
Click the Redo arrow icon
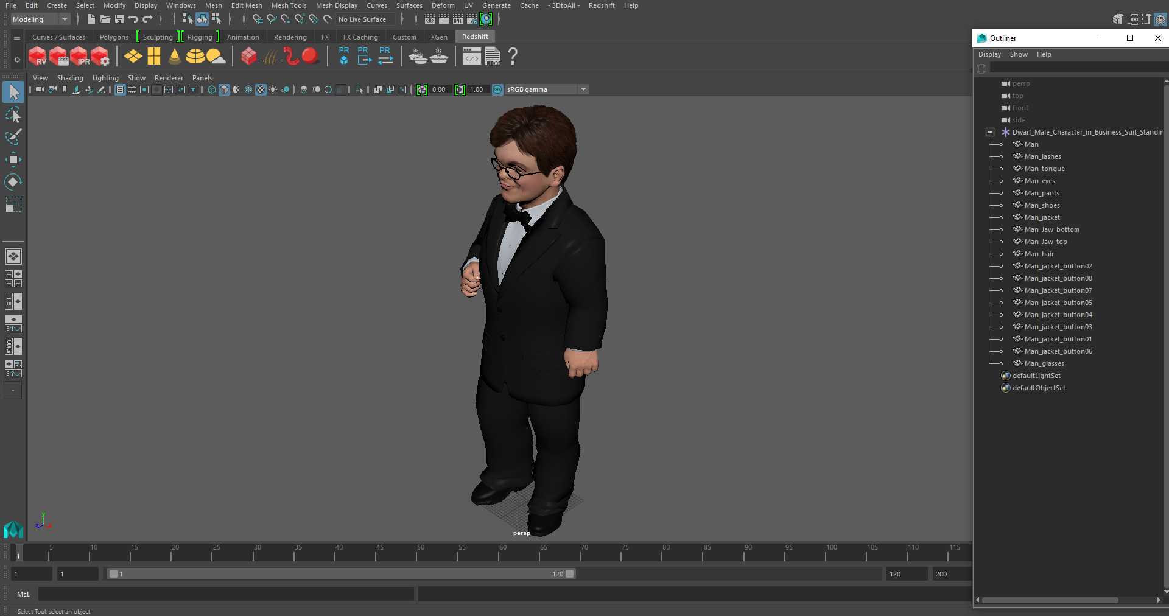click(x=147, y=19)
